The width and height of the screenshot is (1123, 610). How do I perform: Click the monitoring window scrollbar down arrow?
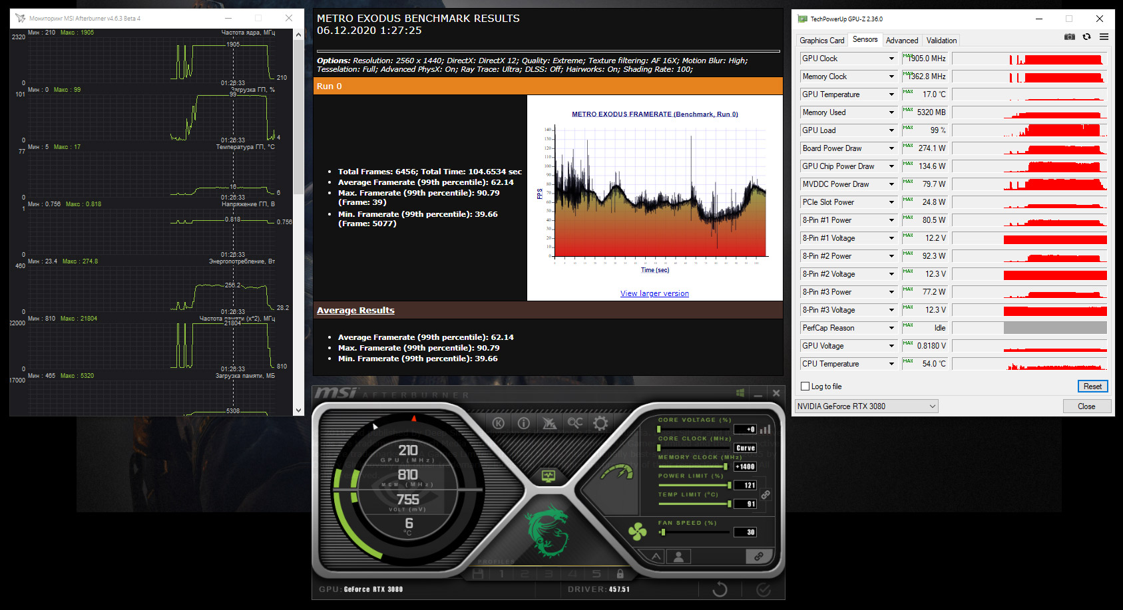pyautogui.click(x=298, y=410)
